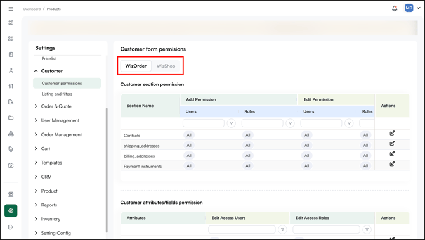Expand the Product settings group
425x240 pixels.
pyautogui.click(x=46, y=191)
